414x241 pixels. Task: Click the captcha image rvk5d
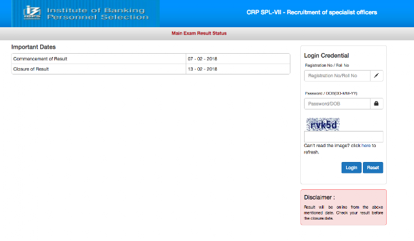click(x=323, y=124)
